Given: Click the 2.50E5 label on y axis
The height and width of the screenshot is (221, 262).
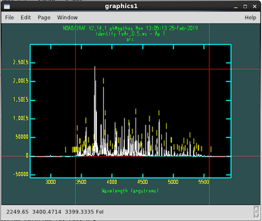Looking at the screenshot, I should point(21,62).
